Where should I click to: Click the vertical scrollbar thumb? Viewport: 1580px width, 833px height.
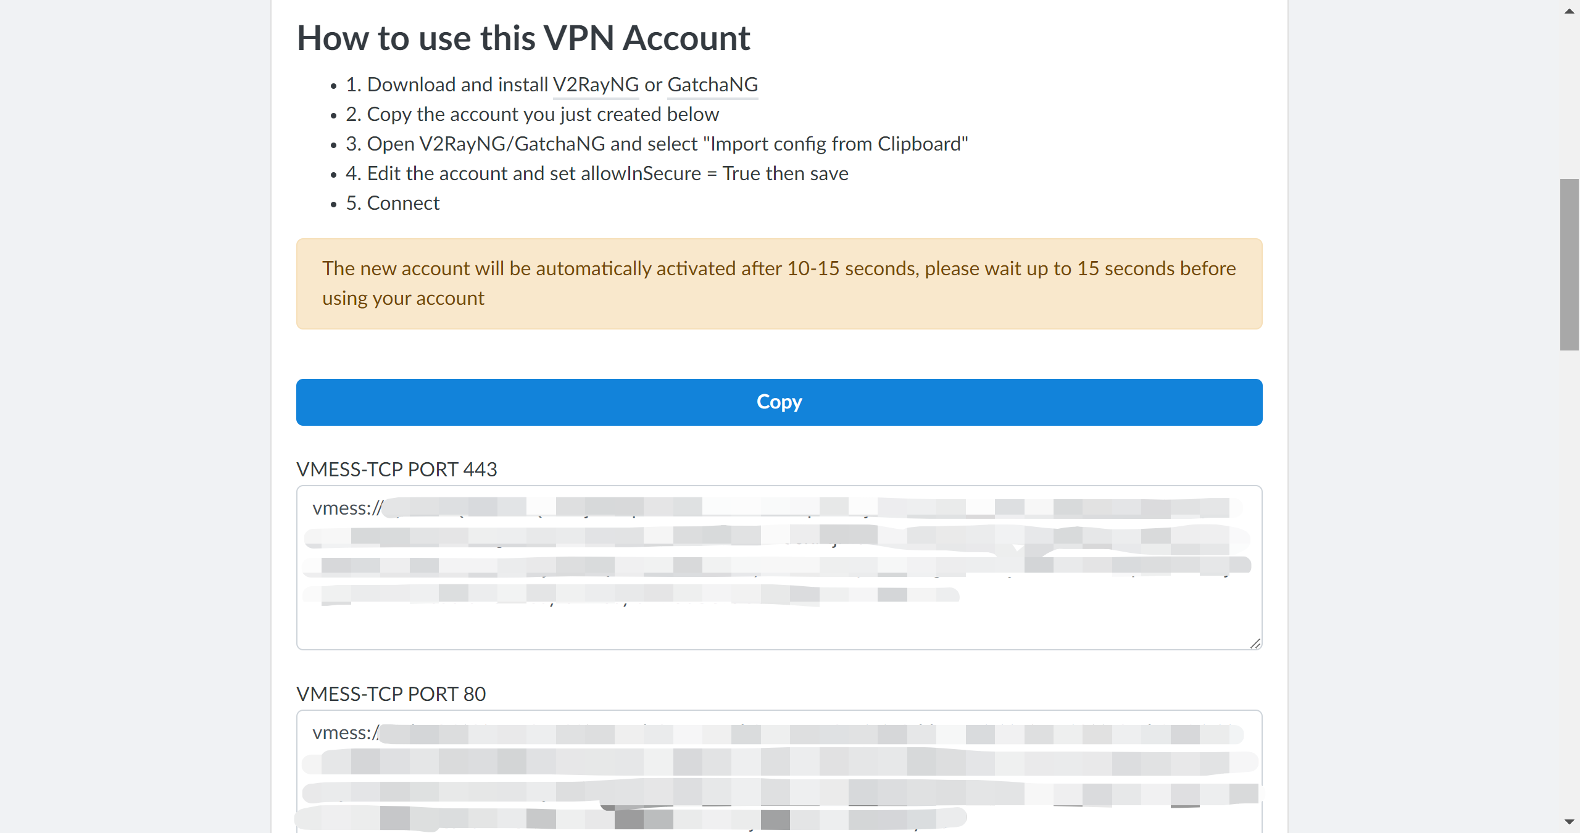click(x=1569, y=264)
